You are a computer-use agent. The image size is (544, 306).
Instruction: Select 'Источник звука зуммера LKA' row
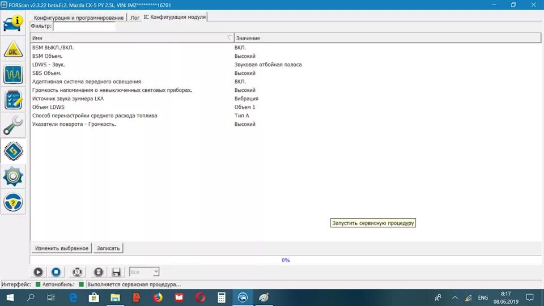(x=286, y=99)
